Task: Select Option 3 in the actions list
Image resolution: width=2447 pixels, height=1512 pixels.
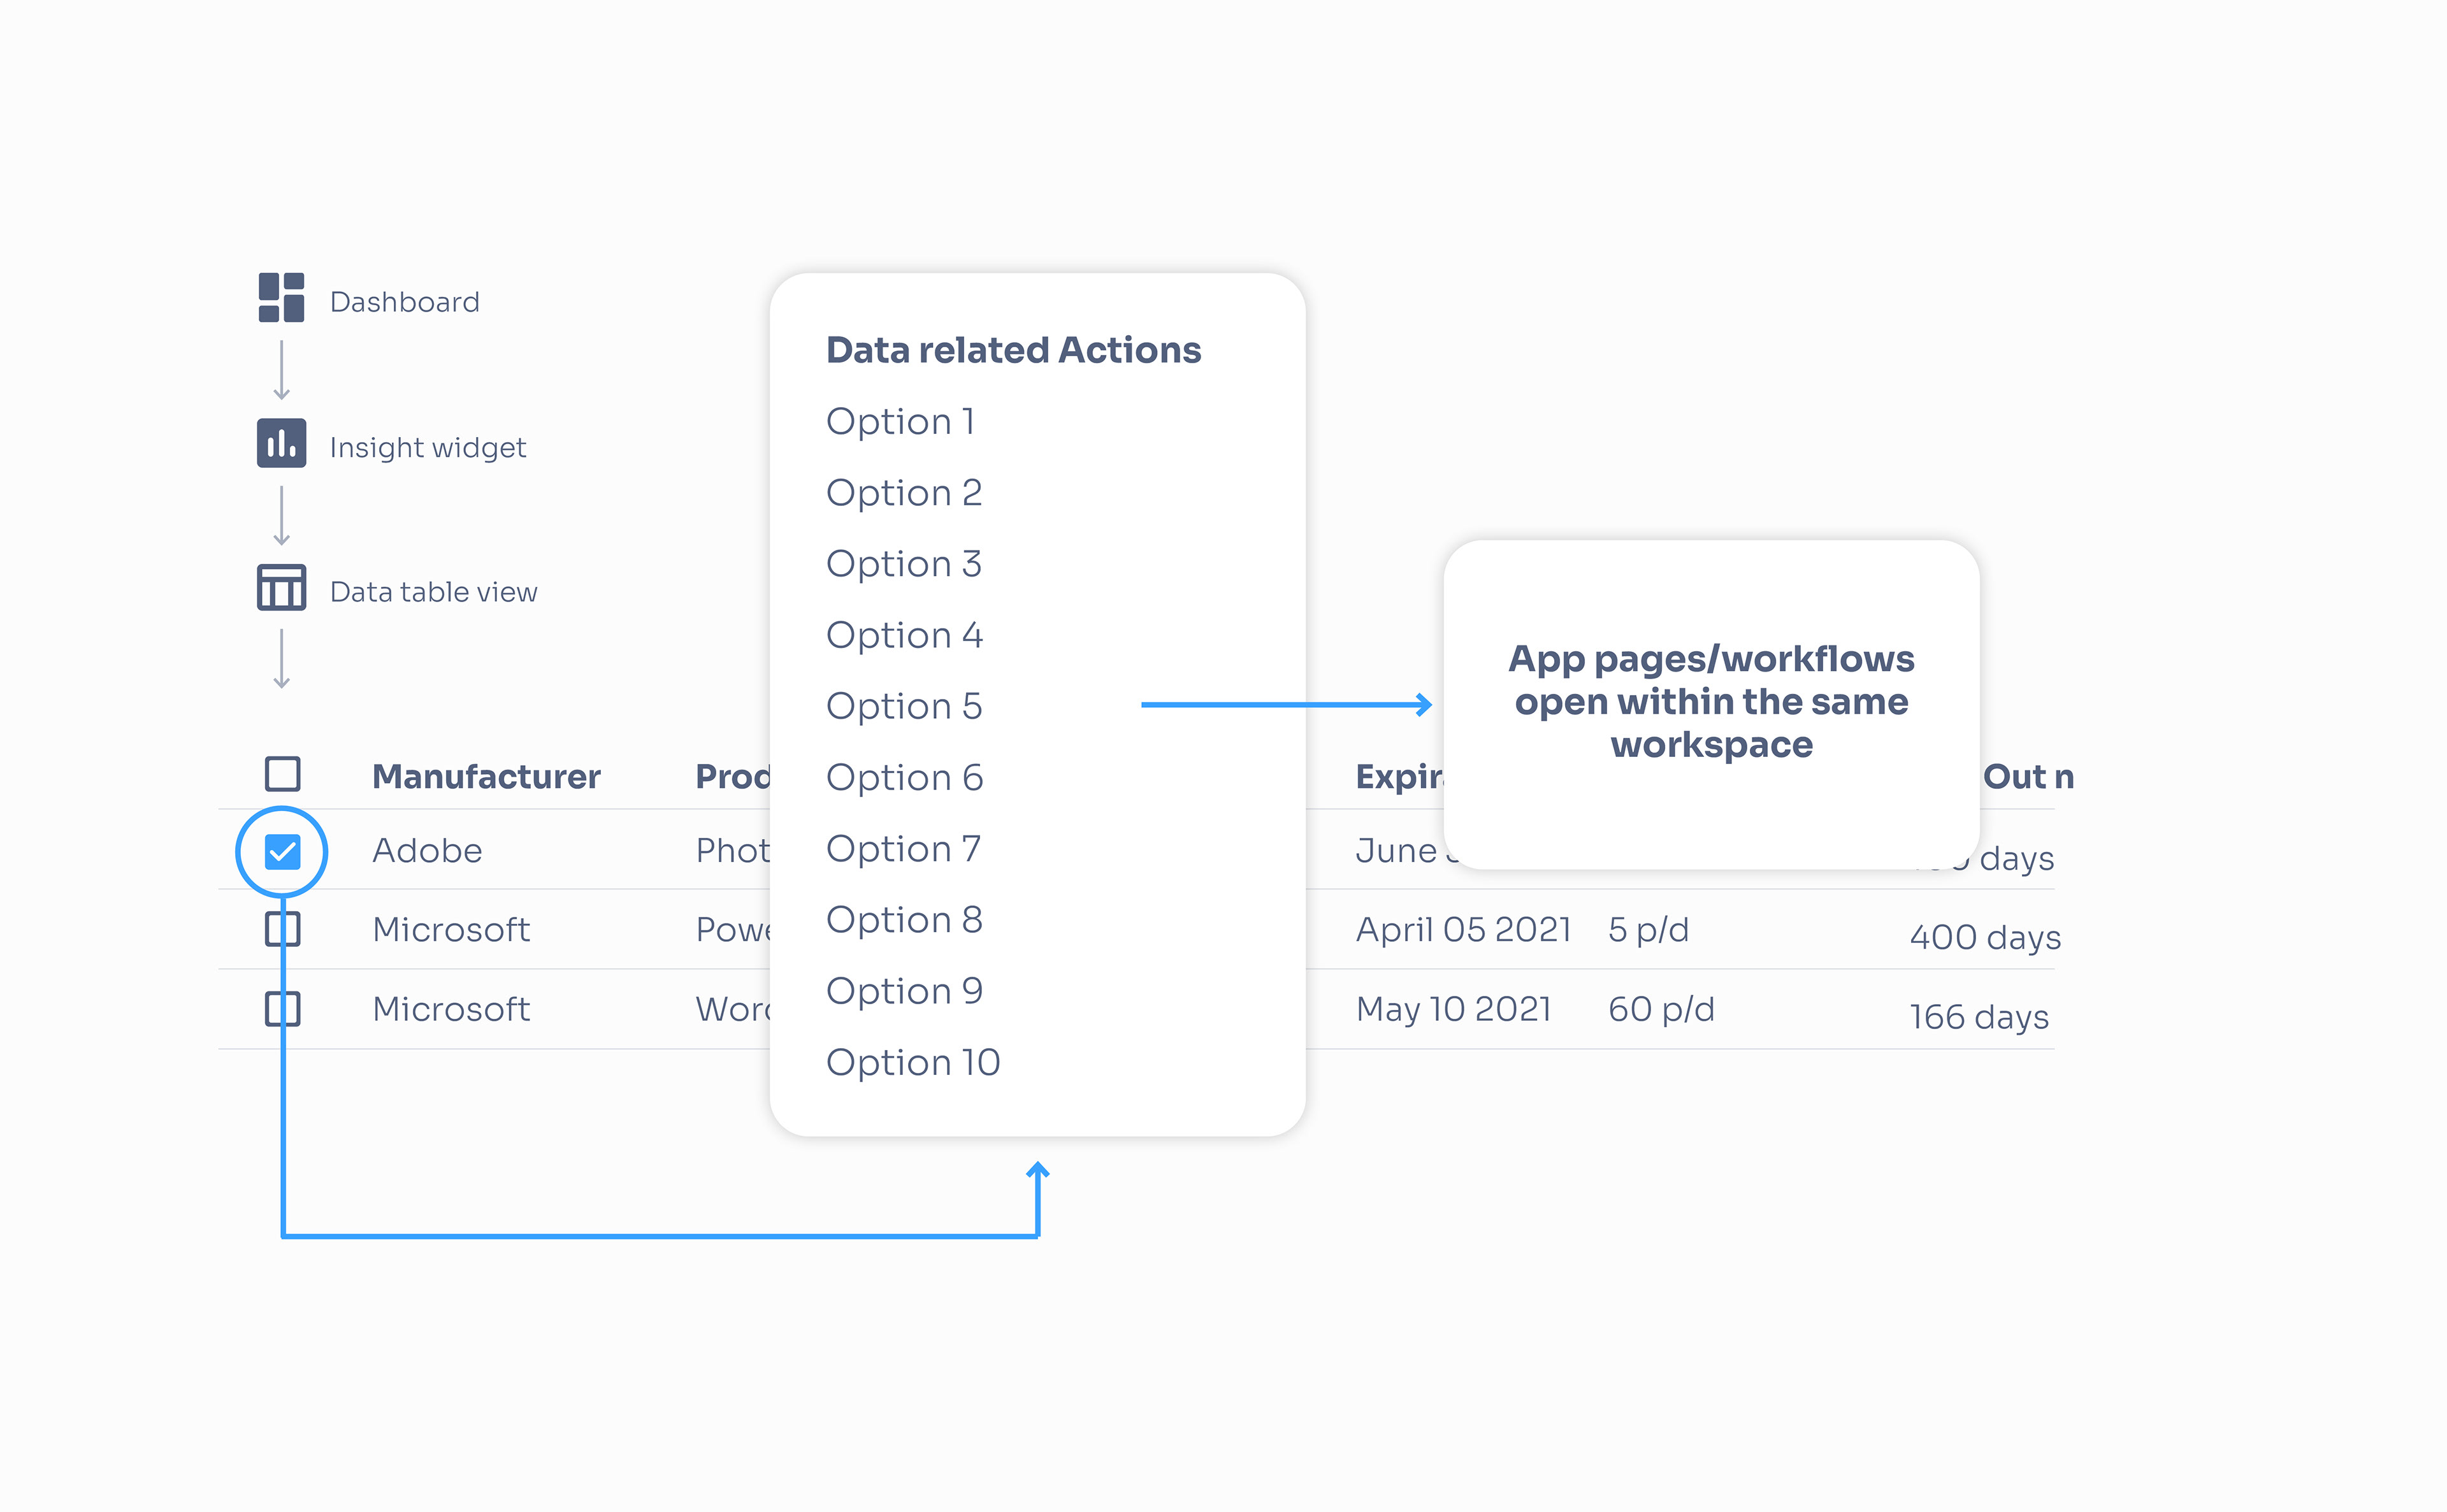Action: pos(904,564)
